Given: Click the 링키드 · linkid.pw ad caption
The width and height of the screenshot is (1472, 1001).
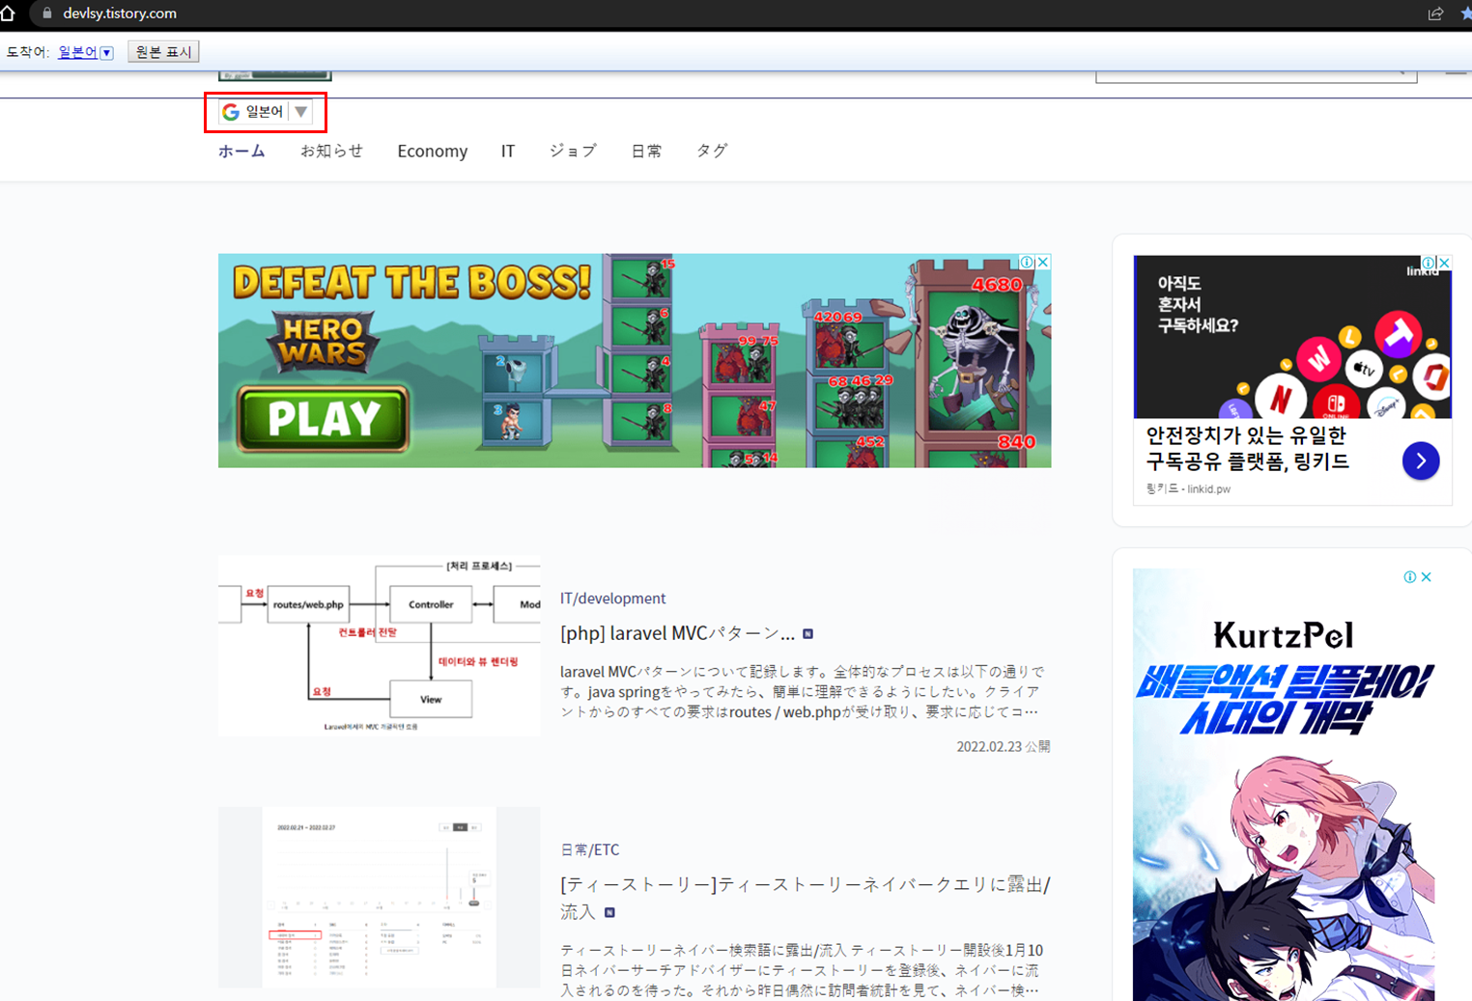Looking at the screenshot, I should 1188,489.
